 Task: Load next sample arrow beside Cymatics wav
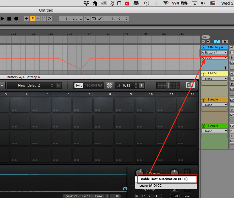coord(112,196)
